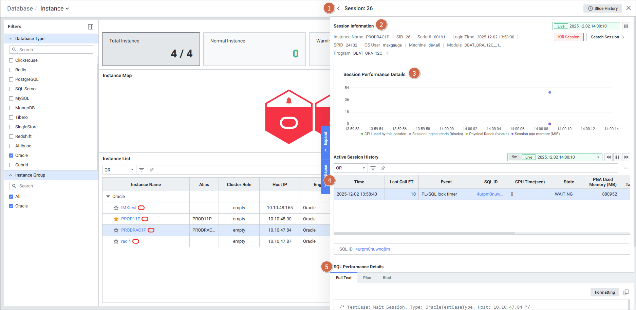Viewport: 636px width, 310px height.
Task: Open SQL ID 4urpm0nuwnq8m link
Action: click(372, 249)
